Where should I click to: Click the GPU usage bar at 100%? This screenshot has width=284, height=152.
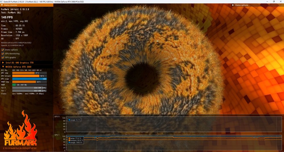click(30, 79)
